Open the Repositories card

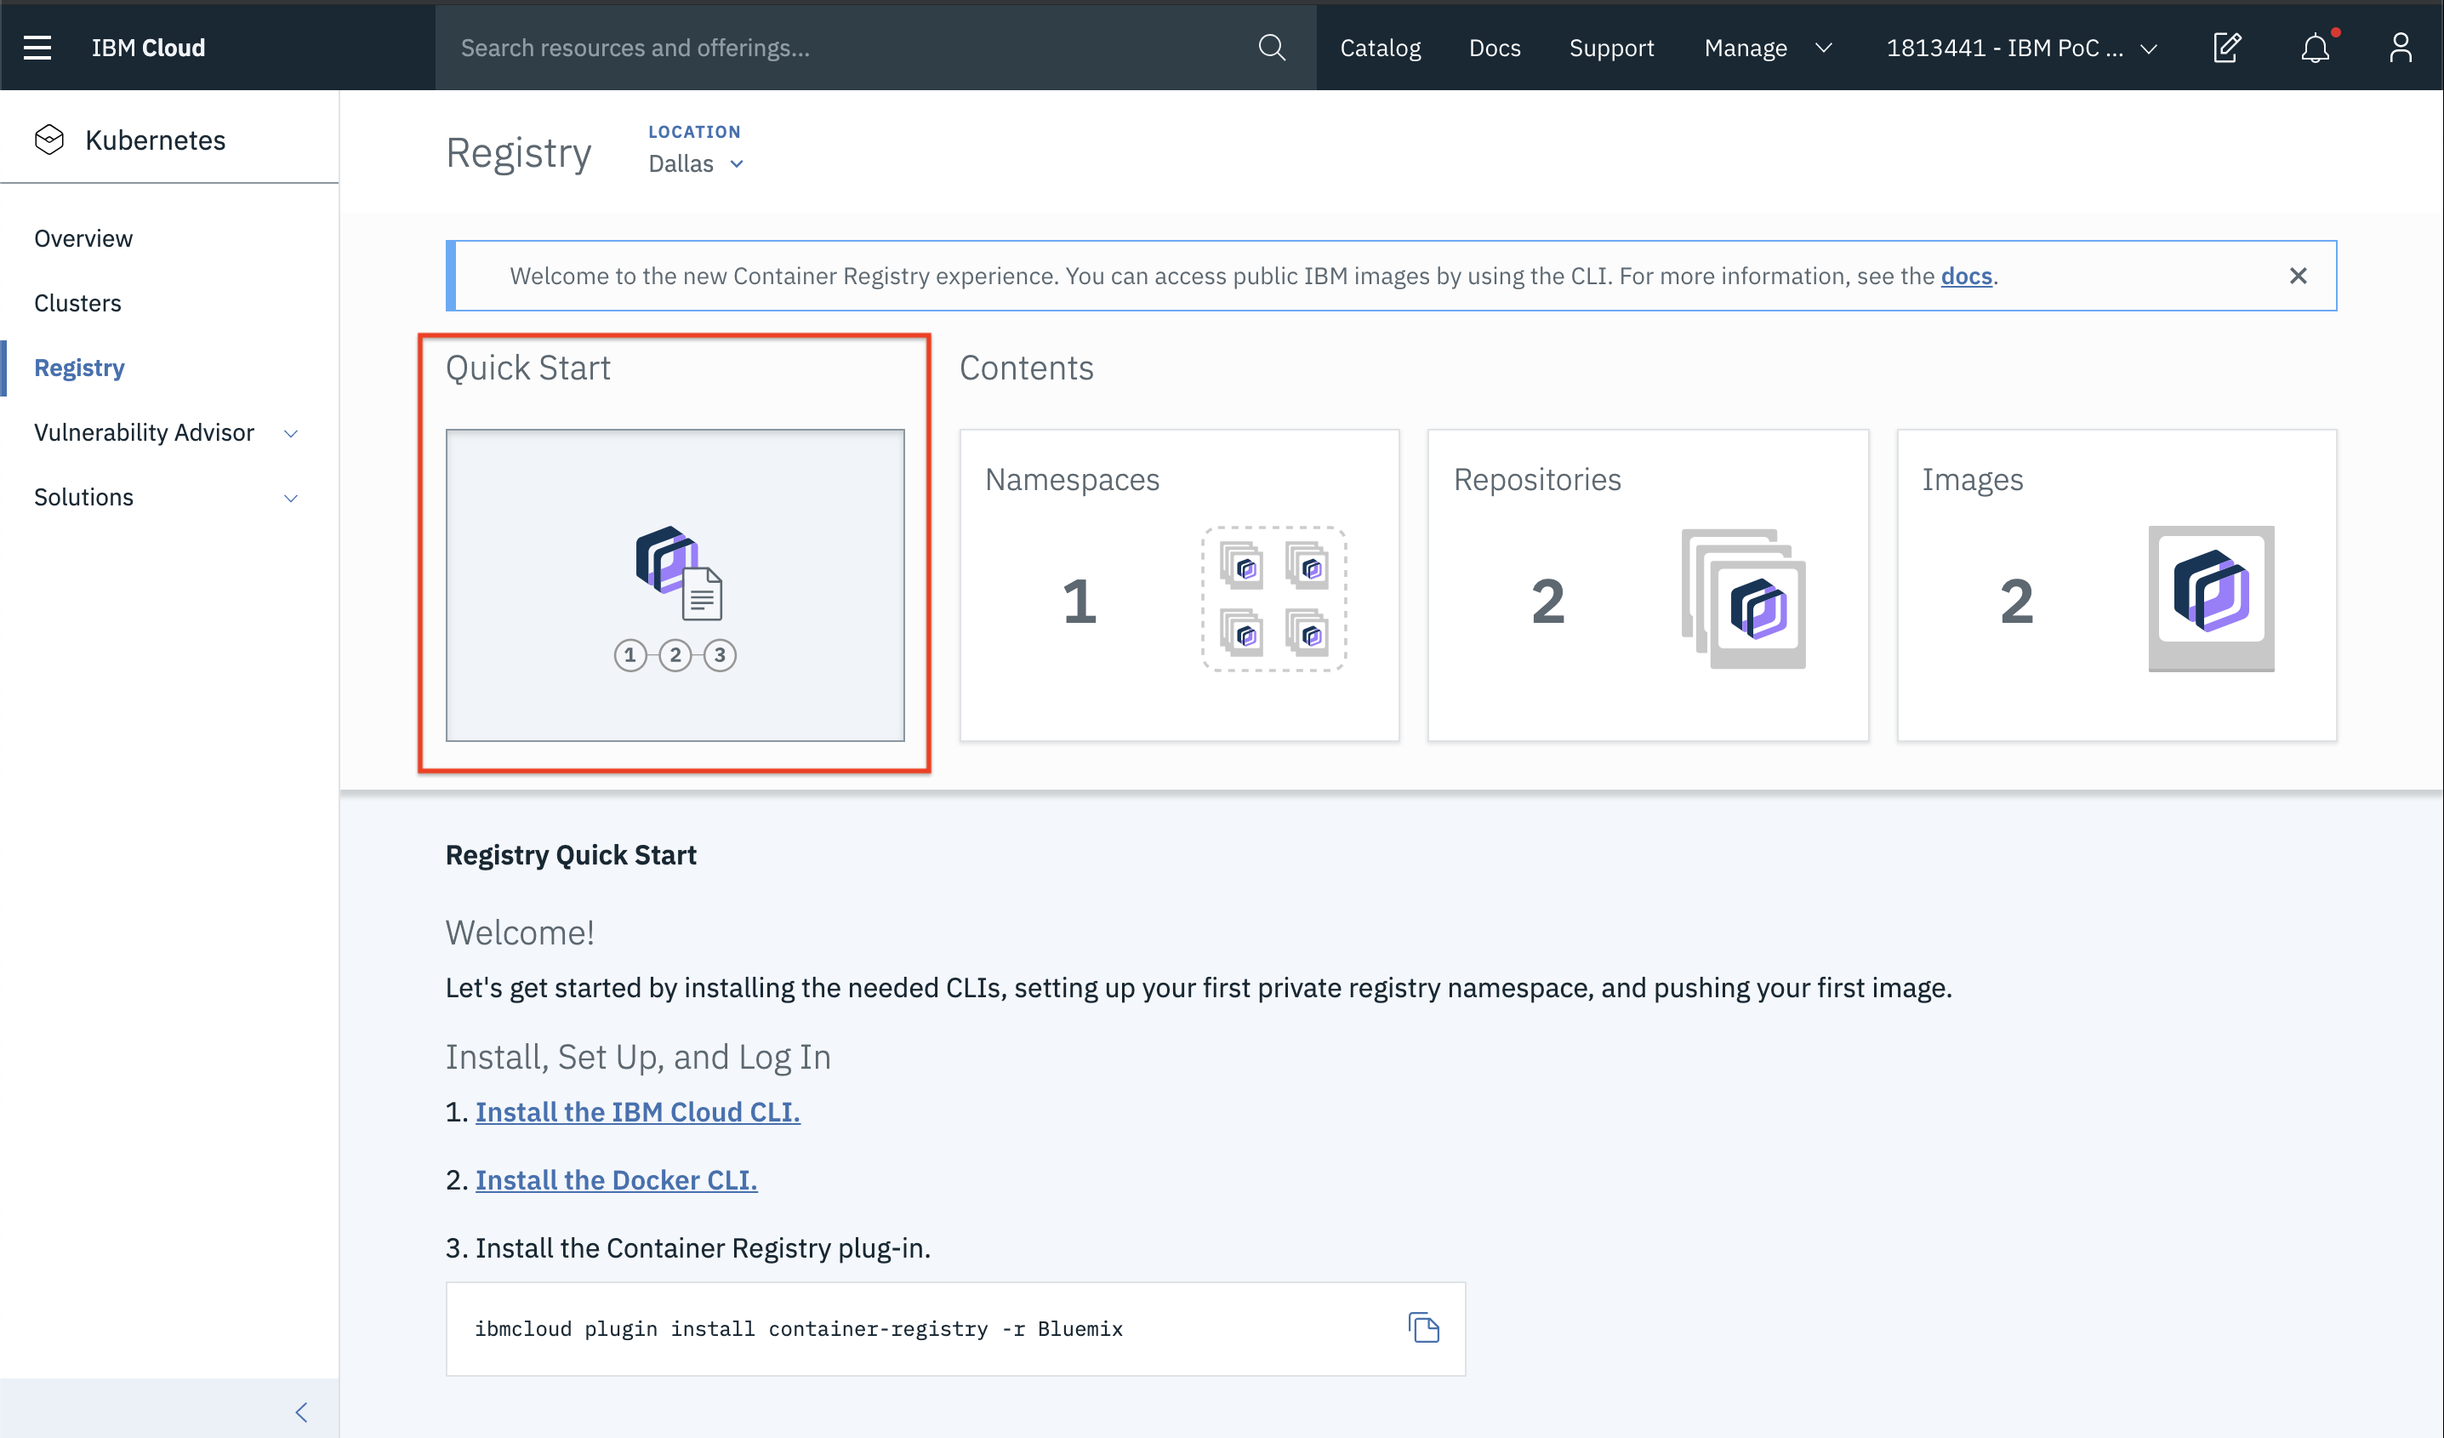point(1648,585)
